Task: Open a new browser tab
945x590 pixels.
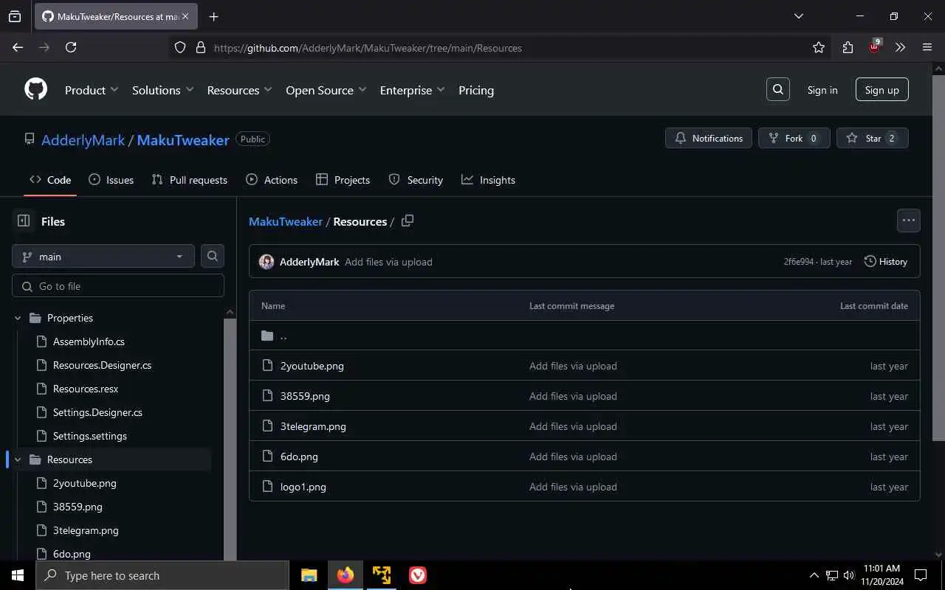Action: [x=213, y=16]
